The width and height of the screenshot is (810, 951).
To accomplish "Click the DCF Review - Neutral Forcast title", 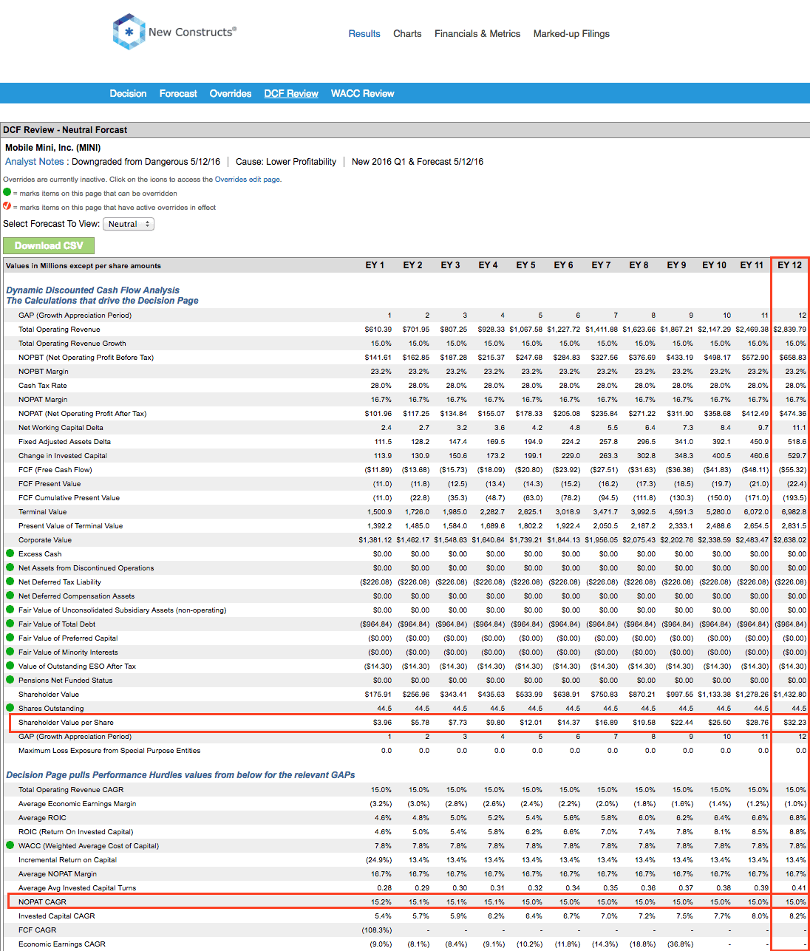I will [65, 130].
